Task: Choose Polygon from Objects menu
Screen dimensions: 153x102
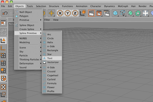Action: coord(29,16)
